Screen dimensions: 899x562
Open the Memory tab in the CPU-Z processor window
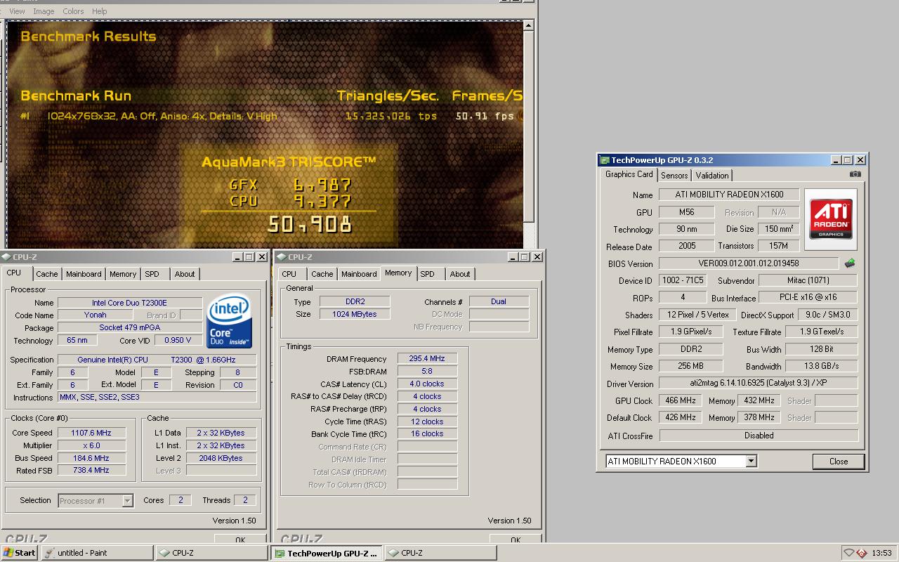[x=123, y=274]
